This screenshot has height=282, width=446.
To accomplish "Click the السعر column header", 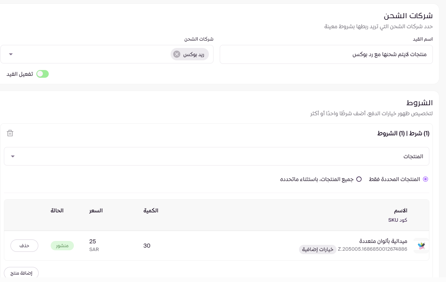I will tap(96, 210).
